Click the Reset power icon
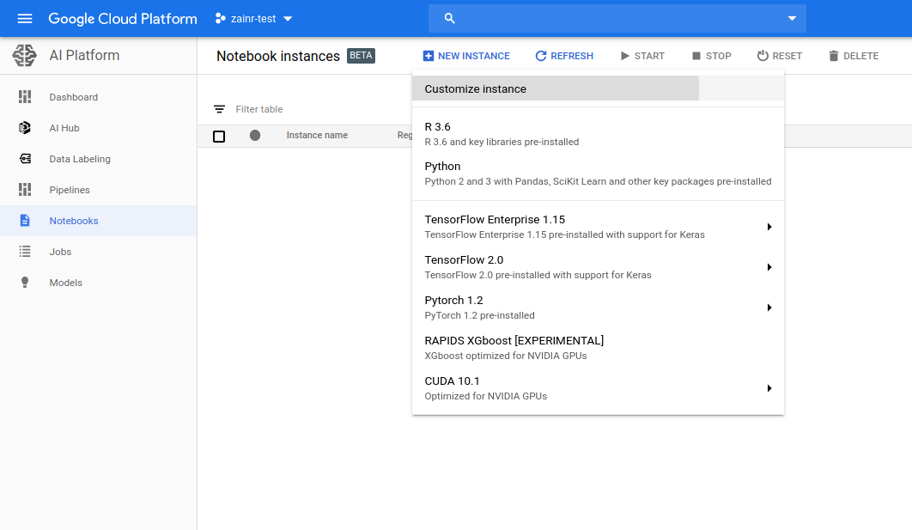 [763, 55]
